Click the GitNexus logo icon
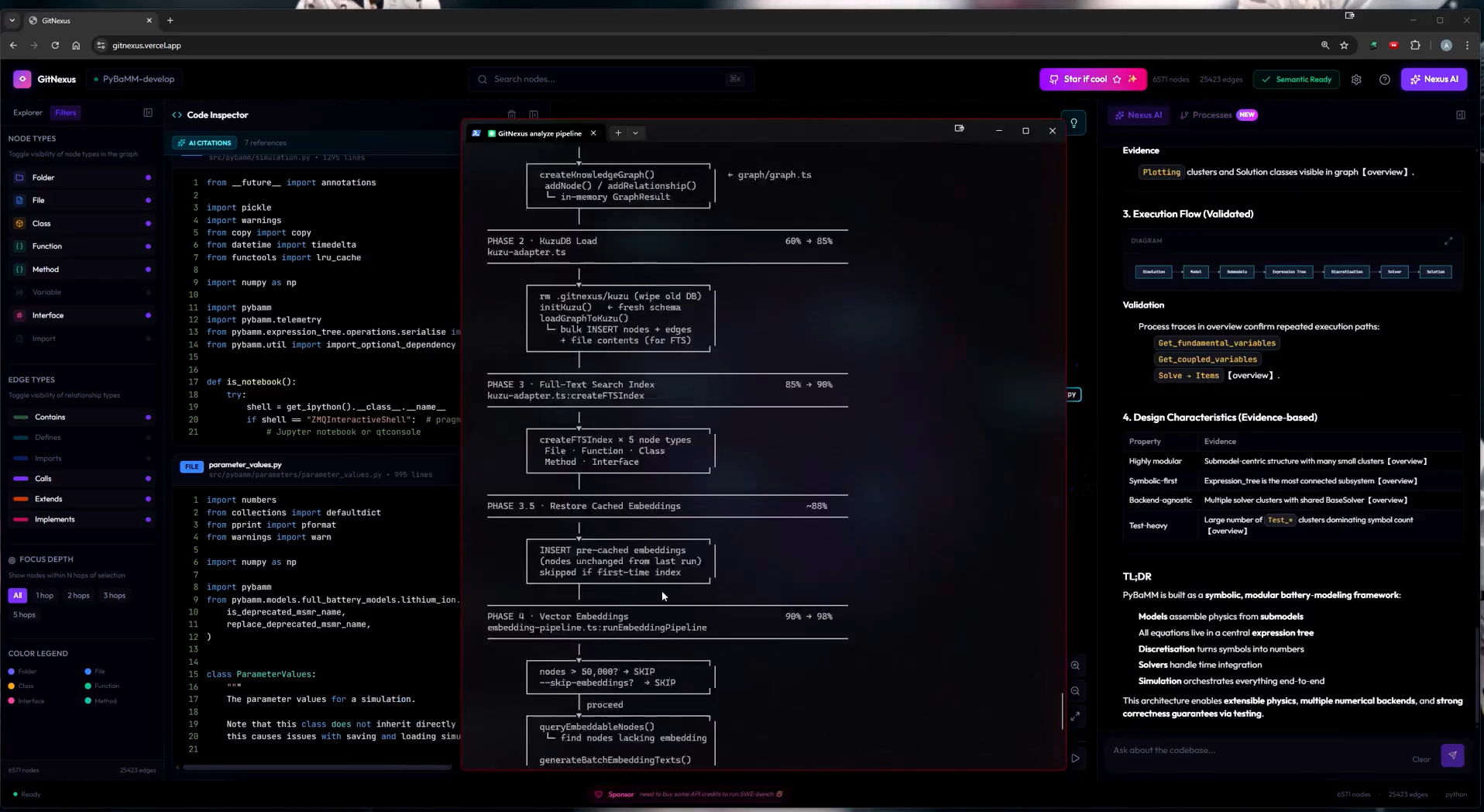The height and width of the screenshot is (812, 1484). coord(22,79)
